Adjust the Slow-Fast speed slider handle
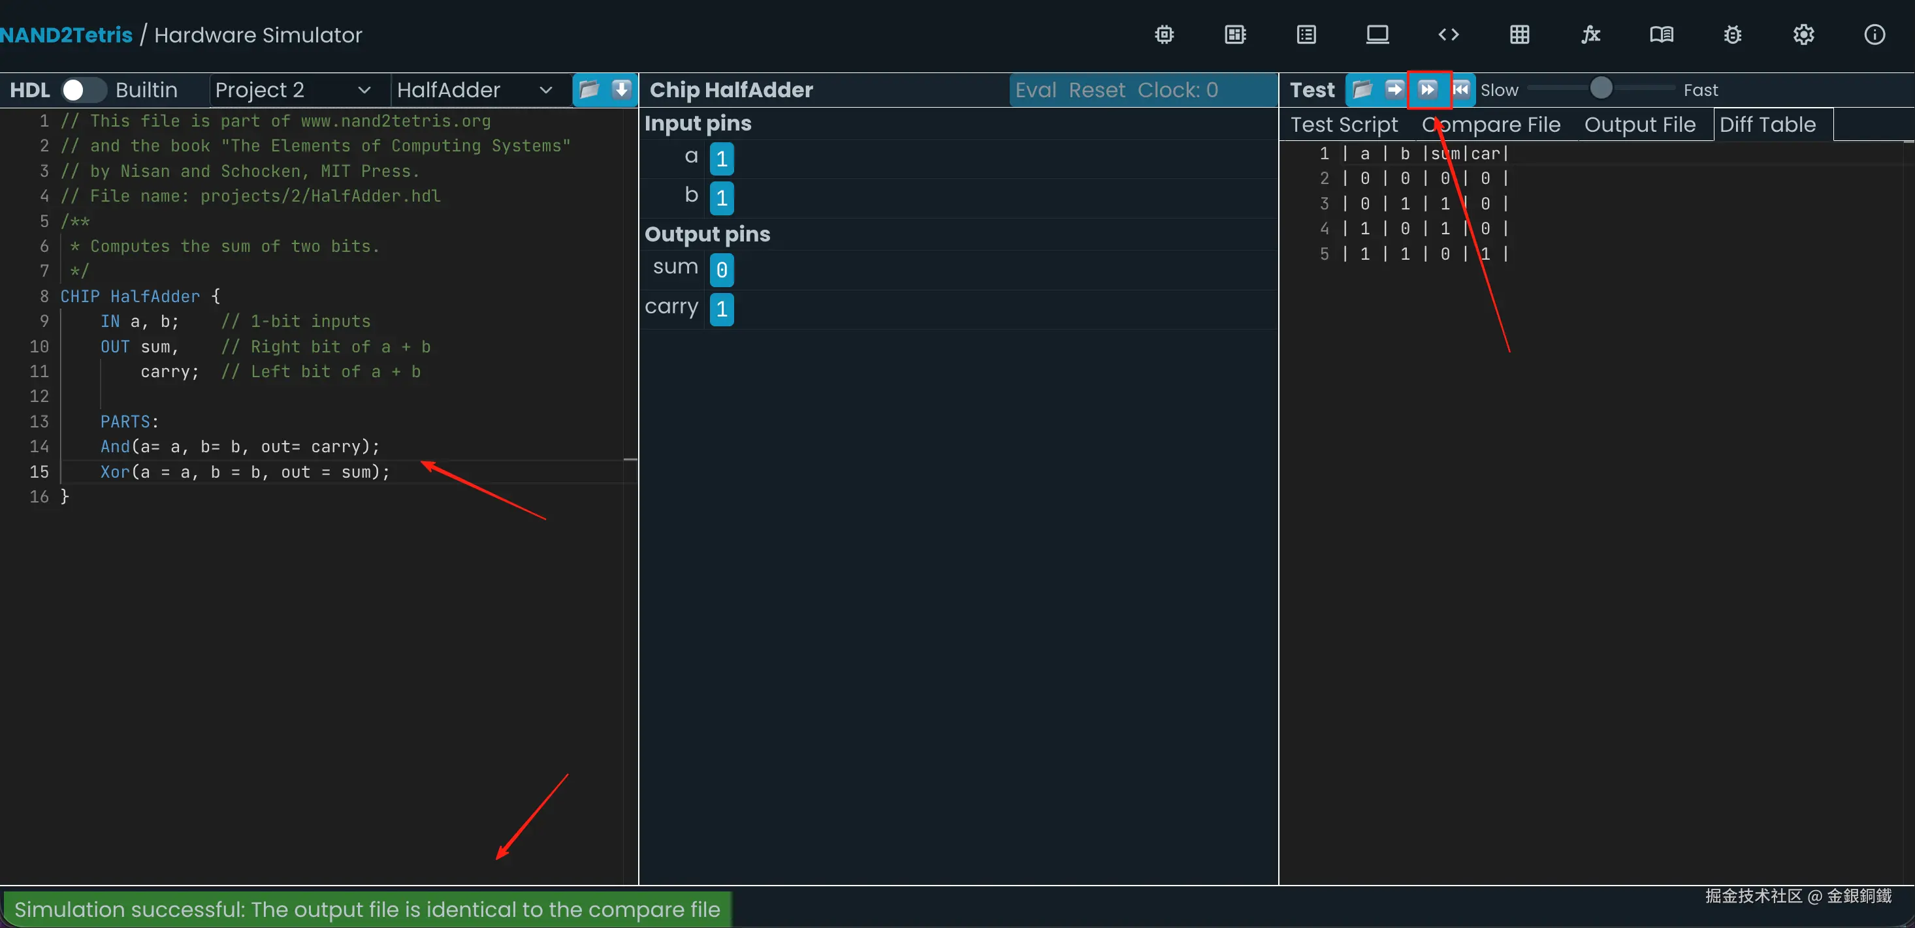Image resolution: width=1915 pixels, height=928 pixels. tap(1601, 88)
